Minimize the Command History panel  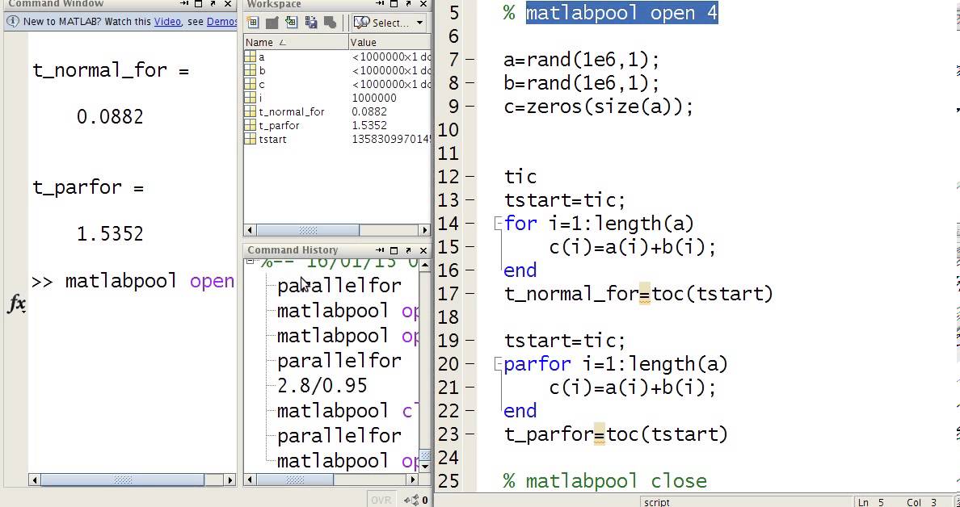click(x=380, y=250)
